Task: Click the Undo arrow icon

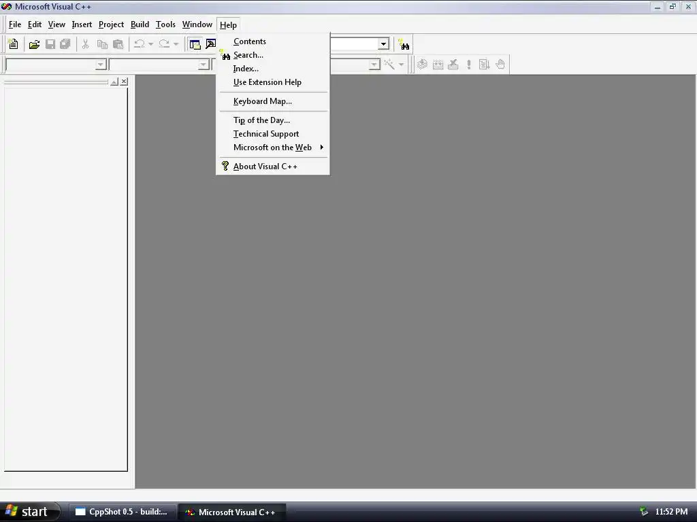Action: [140, 44]
